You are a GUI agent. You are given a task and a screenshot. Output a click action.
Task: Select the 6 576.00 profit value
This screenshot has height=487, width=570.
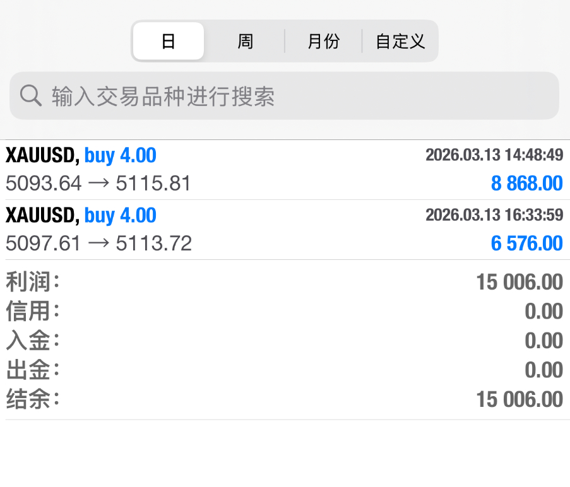point(526,243)
